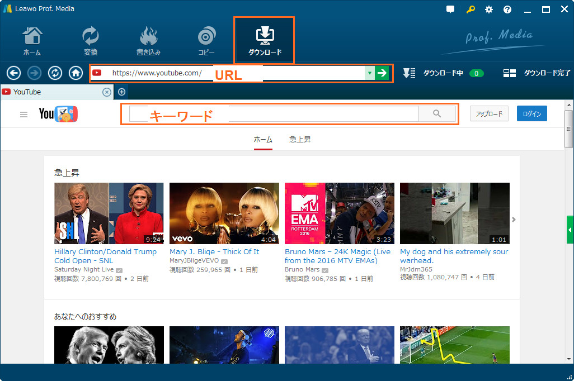The image size is (574, 381).
Task: Open recommended Trump and Clinton black-white thumbnail
Action: pyautogui.click(x=109, y=345)
